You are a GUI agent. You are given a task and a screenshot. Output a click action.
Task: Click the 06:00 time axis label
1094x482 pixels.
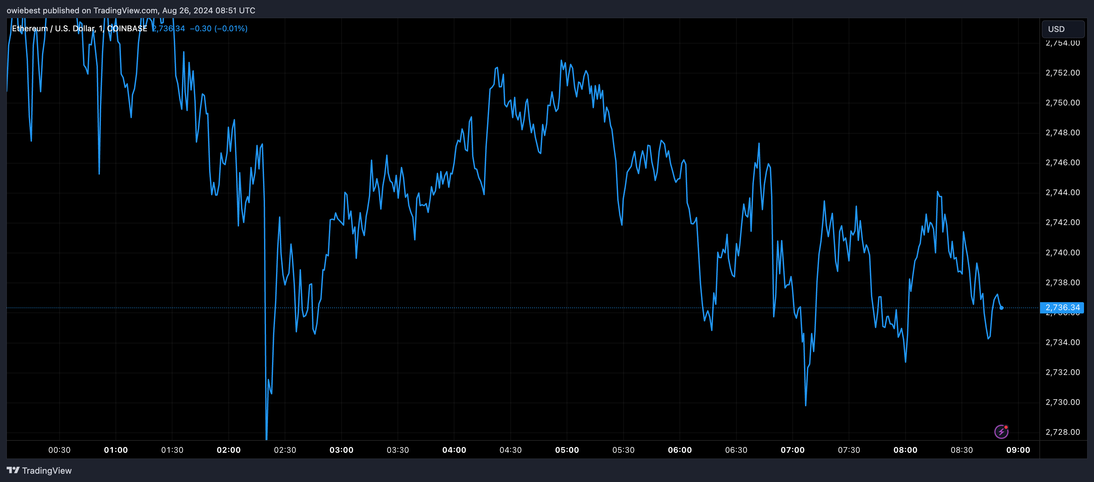[x=680, y=450]
